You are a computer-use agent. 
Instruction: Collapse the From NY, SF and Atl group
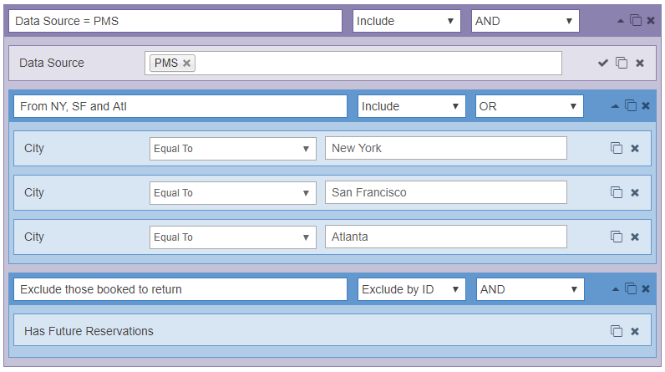click(x=615, y=106)
